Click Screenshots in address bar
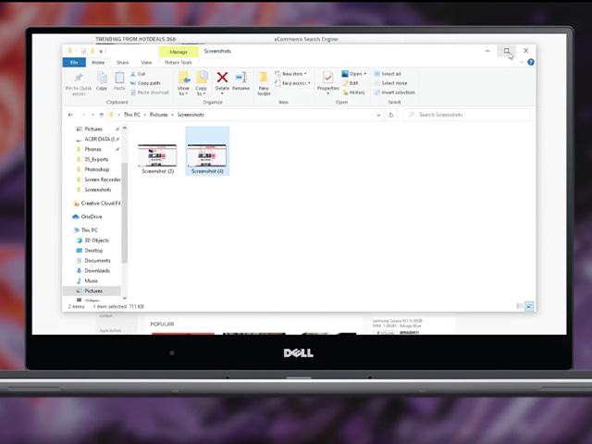 tap(191, 115)
